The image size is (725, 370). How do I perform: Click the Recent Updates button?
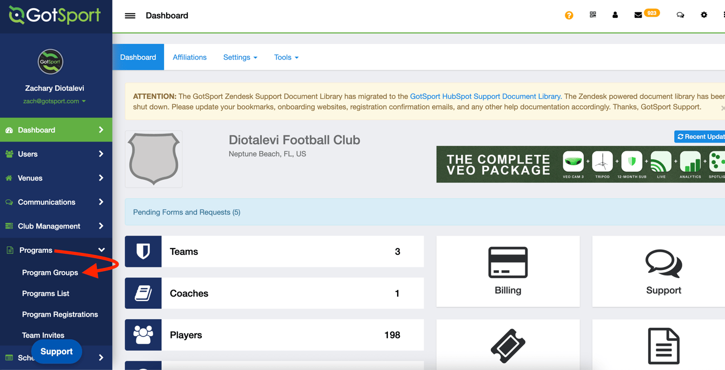701,137
